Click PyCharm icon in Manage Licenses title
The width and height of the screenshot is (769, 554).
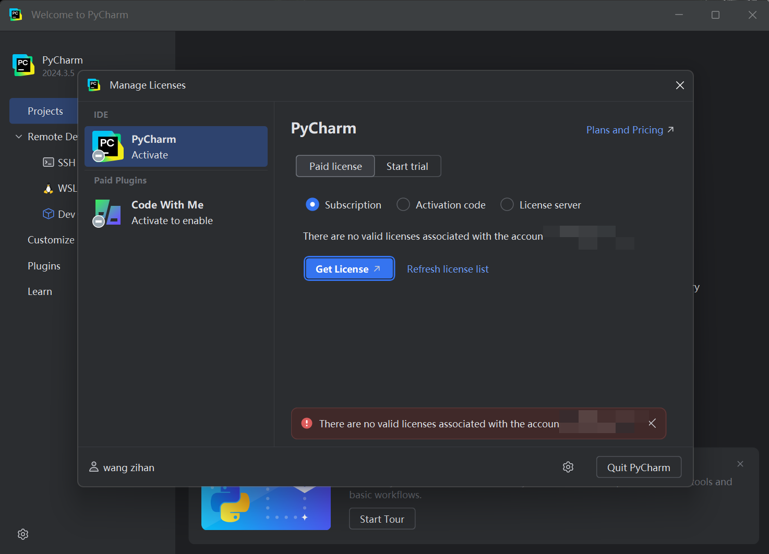coord(94,85)
